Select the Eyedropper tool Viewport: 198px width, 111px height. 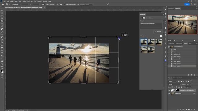pos(2,26)
